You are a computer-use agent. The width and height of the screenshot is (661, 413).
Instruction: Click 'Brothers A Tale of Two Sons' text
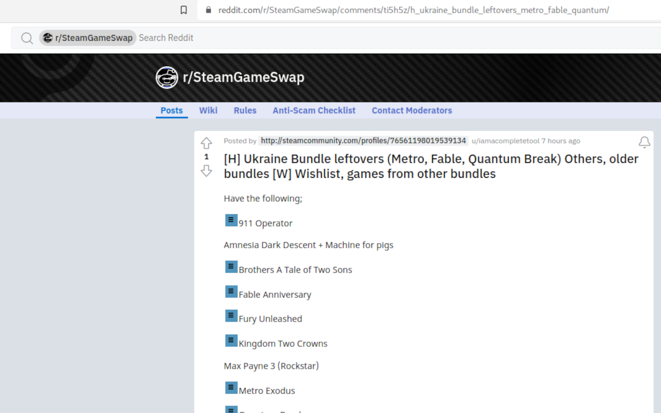click(295, 270)
